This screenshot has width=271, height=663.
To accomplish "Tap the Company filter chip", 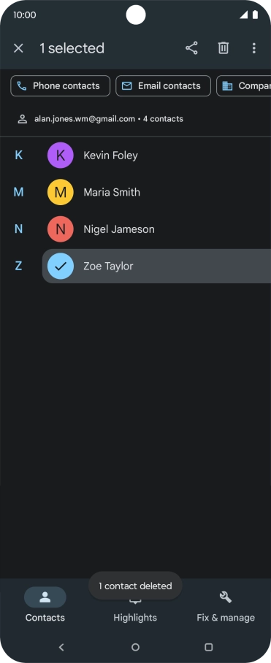I will 243,86.
